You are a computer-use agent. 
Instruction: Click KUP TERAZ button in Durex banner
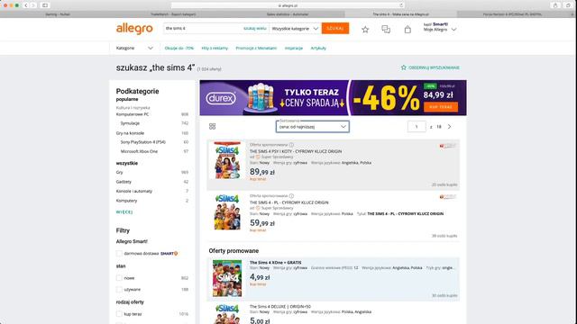pyautogui.click(x=441, y=107)
